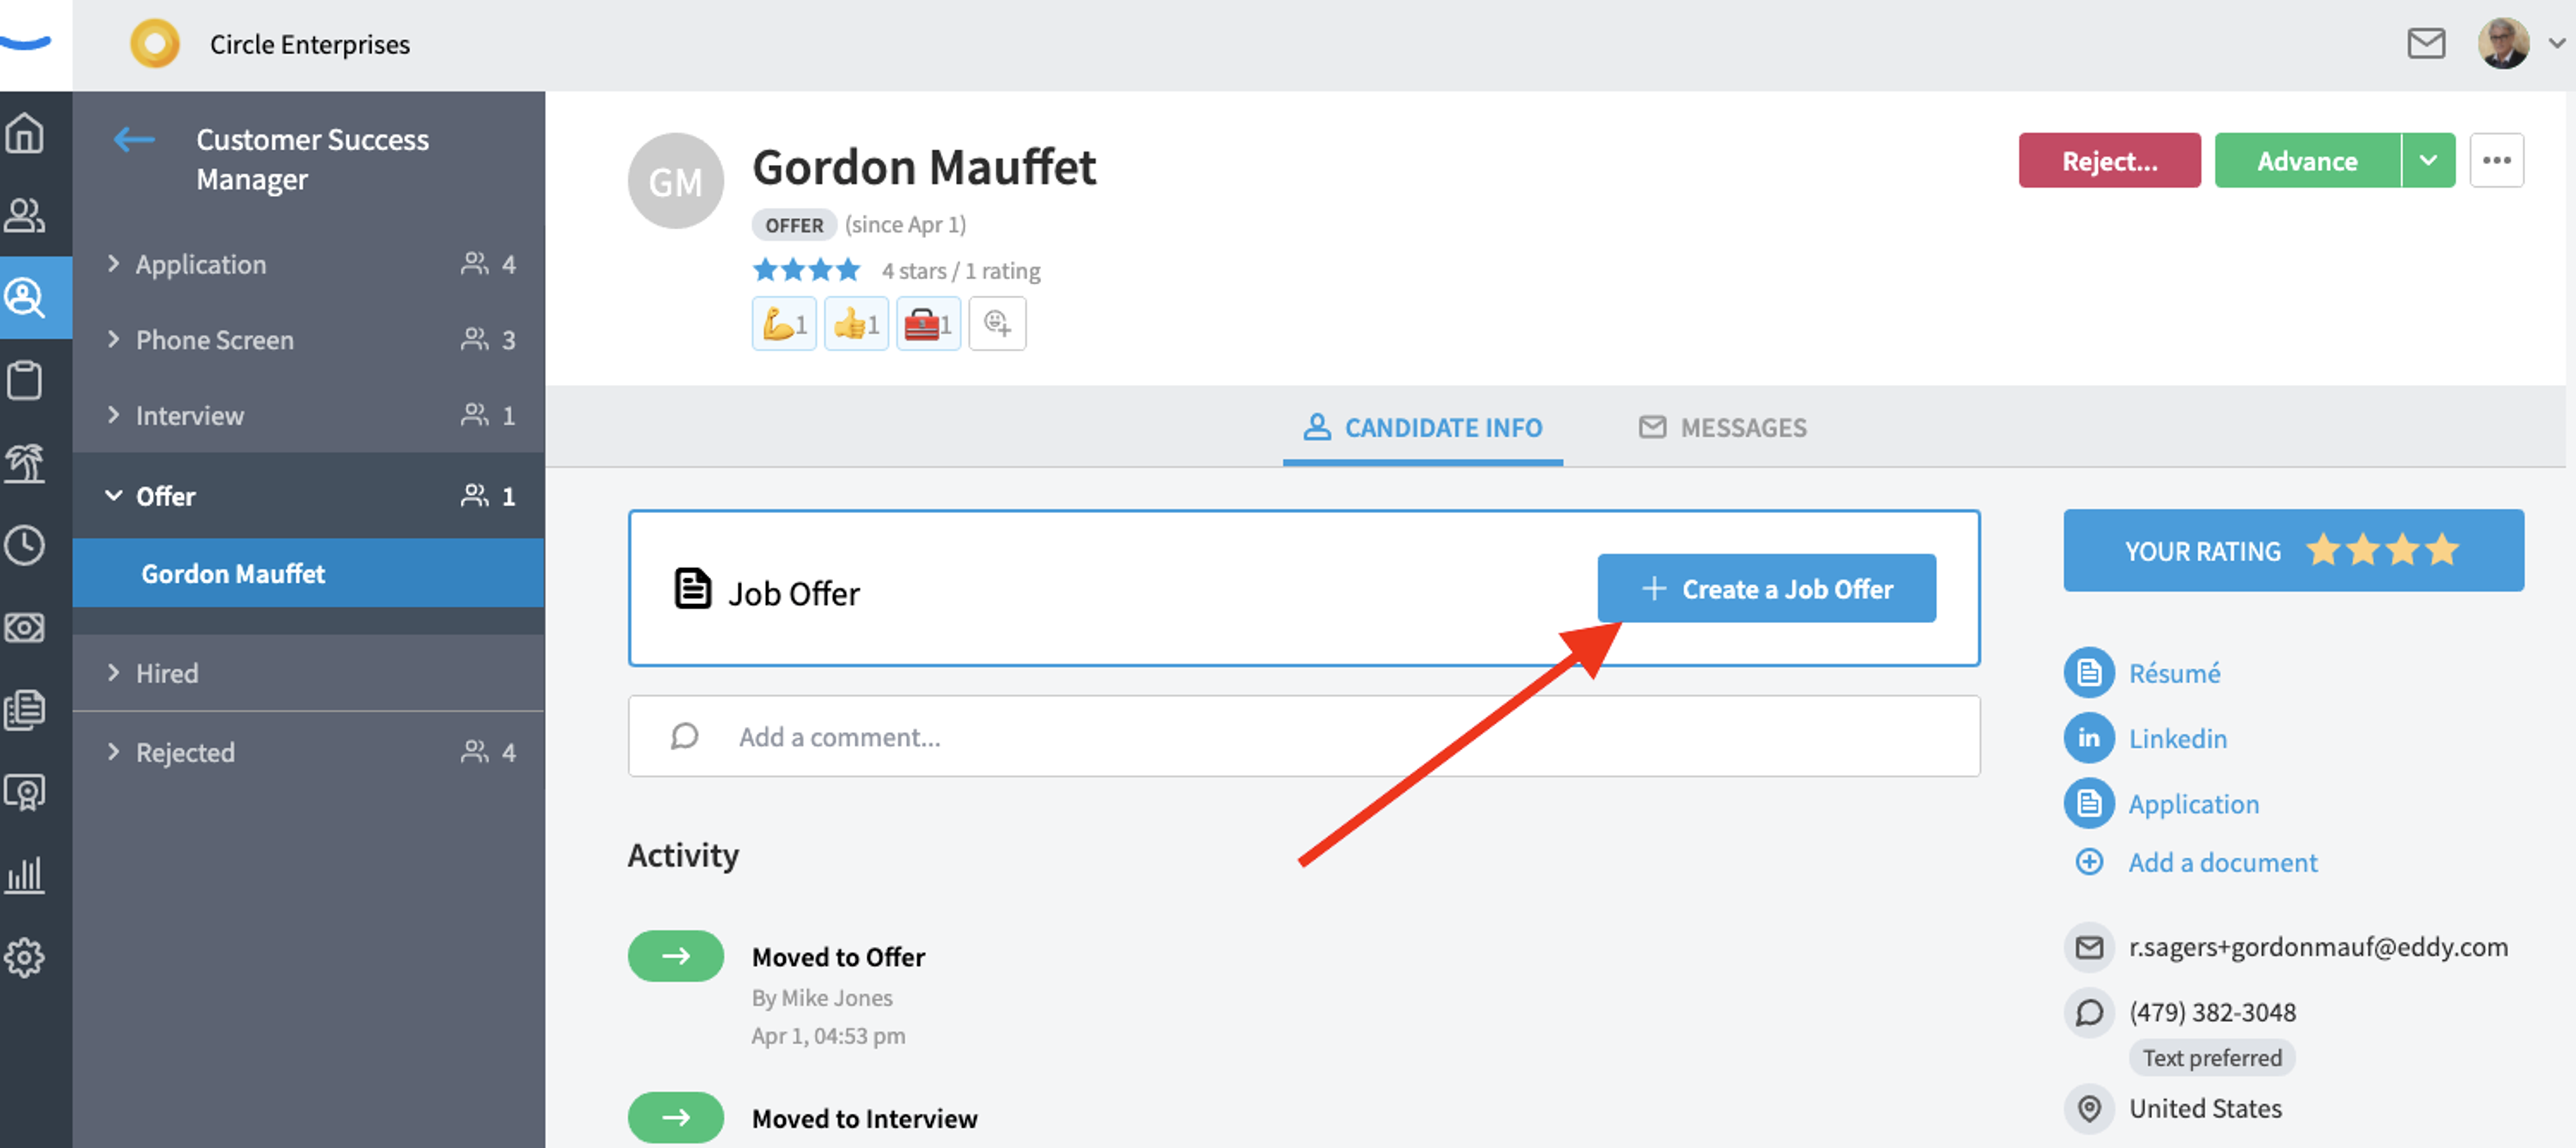
Task: Open the reports bar chart icon
Action: click(x=25, y=875)
